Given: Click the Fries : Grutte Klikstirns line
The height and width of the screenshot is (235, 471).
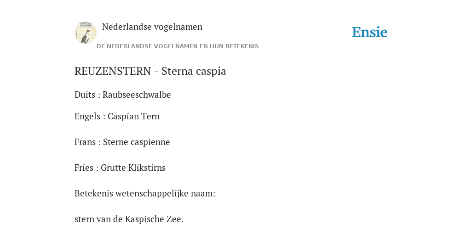Looking at the screenshot, I should tap(120, 168).
